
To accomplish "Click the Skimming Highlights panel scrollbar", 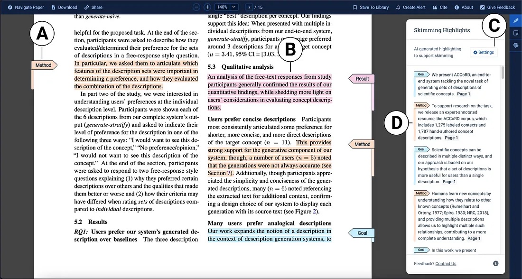I will pyautogui.click(x=503, y=73).
